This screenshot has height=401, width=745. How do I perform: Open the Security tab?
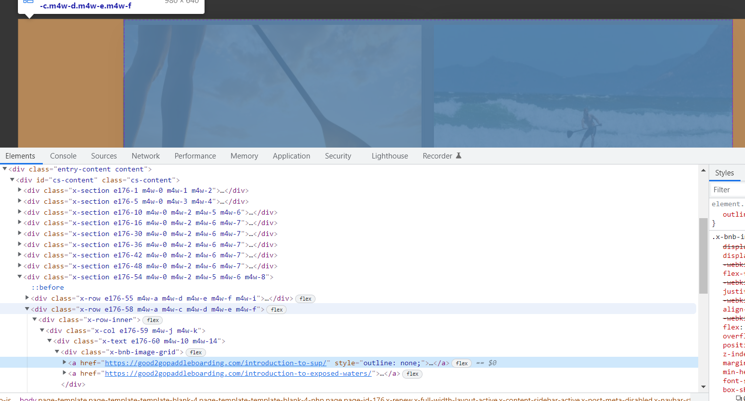click(x=338, y=156)
